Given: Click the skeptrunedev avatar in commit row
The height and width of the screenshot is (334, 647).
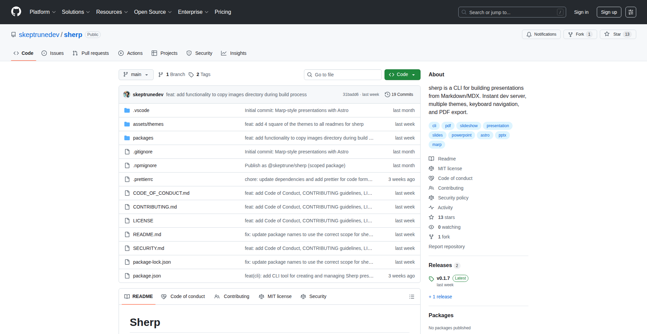Looking at the screenshot, I should point(127,95).
